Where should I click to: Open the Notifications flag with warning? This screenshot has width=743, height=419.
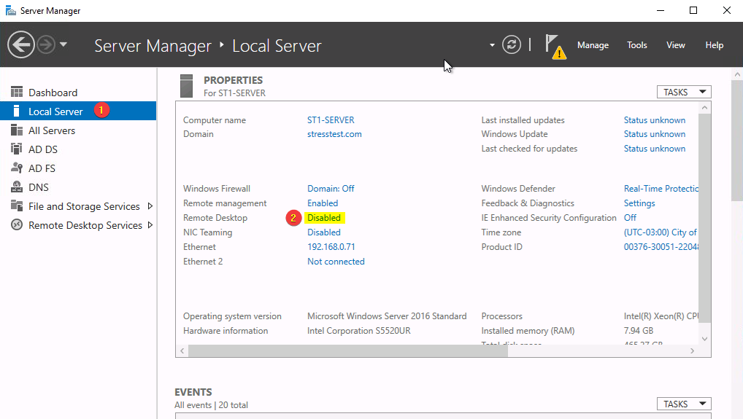click(x=555, y=47)
